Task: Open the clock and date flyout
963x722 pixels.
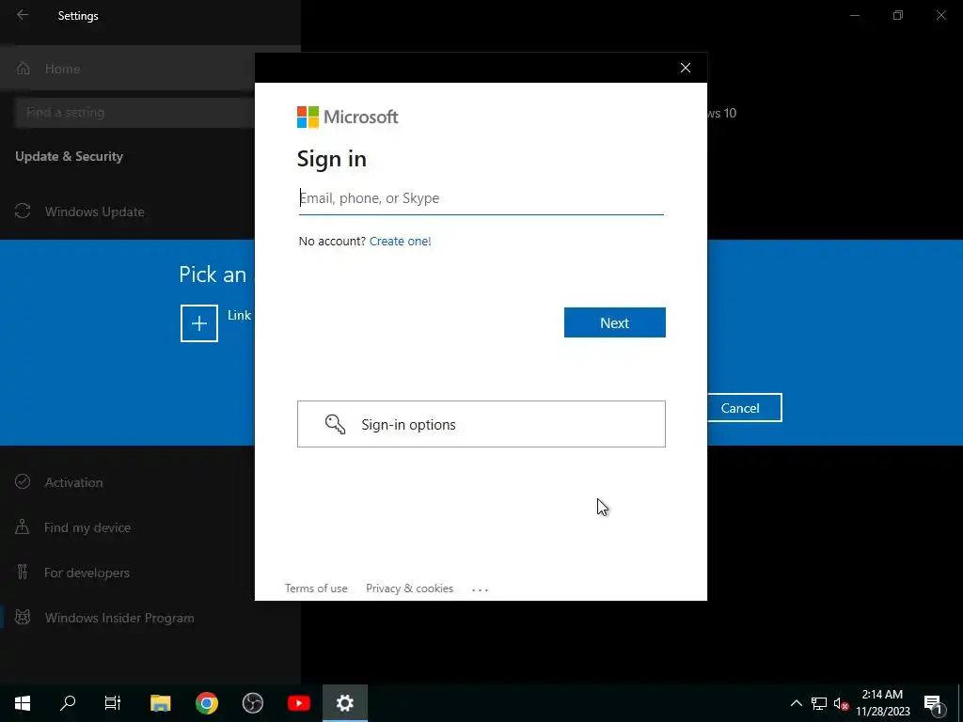Action: pos(882,703)
